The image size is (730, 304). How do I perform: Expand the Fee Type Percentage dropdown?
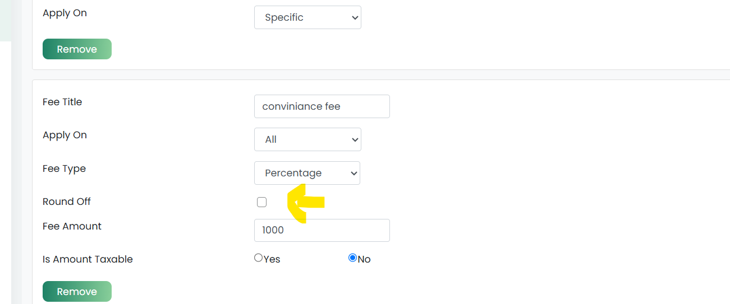[x=307, y=173]
